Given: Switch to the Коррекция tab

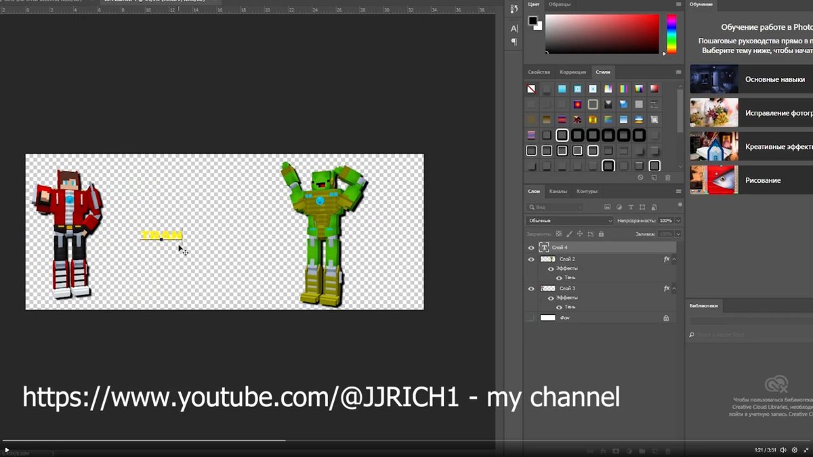Looking at the screenshot, I should (573, 72).
